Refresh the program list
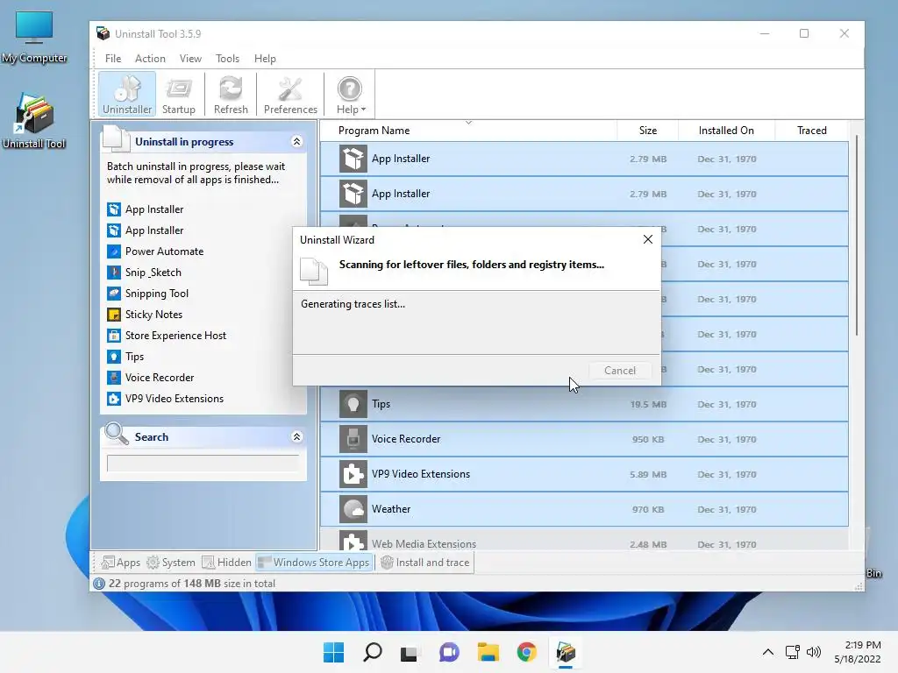This screenshot has width=898, height=673. (x=231, y=94)
